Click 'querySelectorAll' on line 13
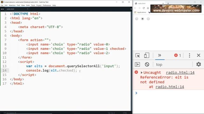204x114 pixels. pos(83,66)
